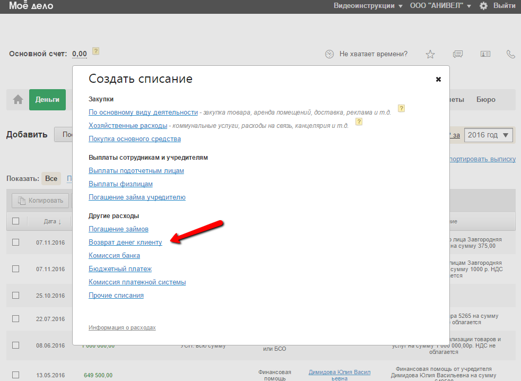Check the row dated 13.05.2016
Viewport: 521px width, 381px height.
point(15,375)
